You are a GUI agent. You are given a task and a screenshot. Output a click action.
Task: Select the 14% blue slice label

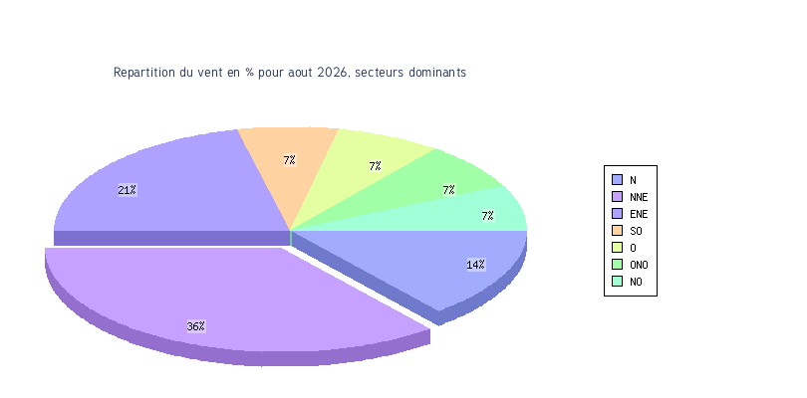point(476,265)
